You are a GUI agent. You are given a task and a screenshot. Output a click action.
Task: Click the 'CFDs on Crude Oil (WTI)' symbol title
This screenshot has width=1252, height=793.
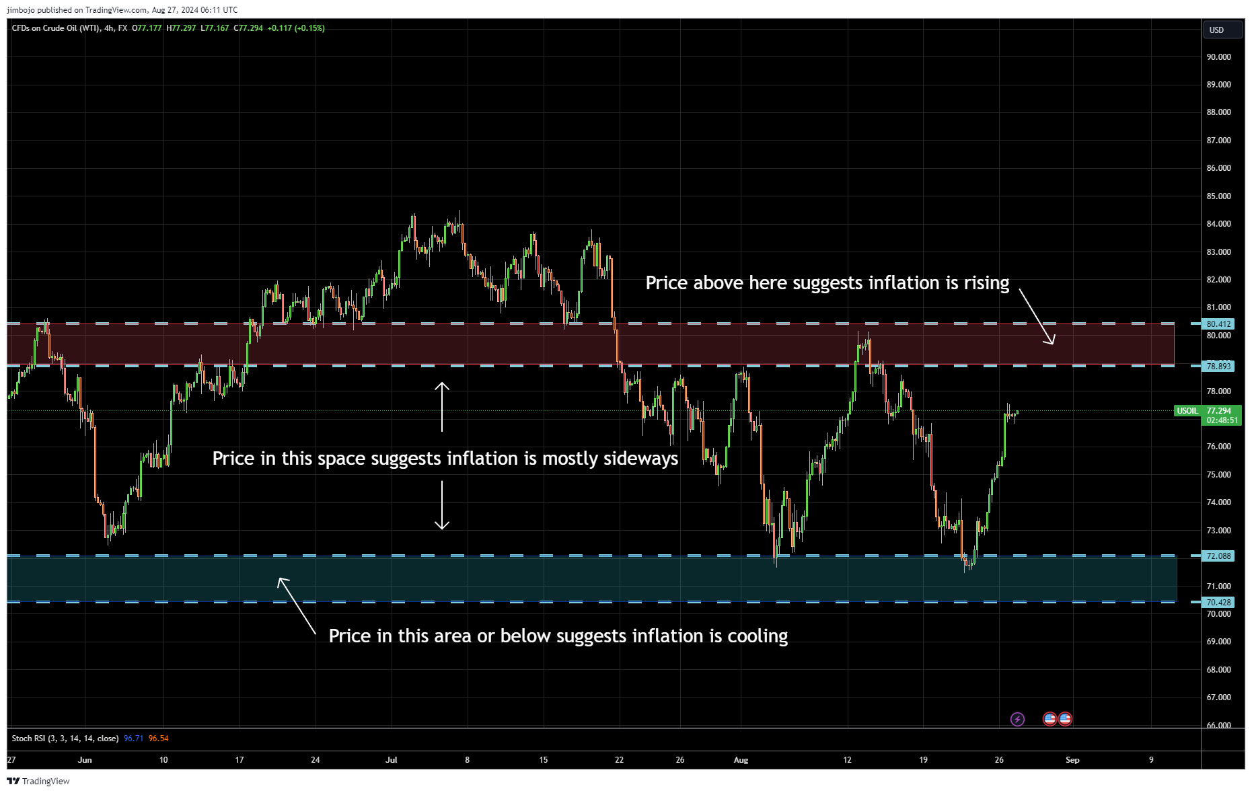pos(56,28)
